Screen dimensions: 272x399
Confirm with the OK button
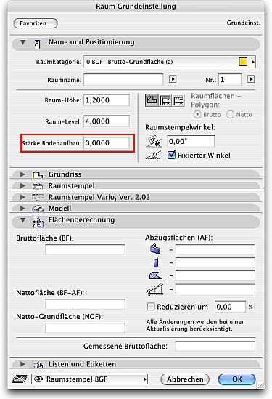pos(236,379)
